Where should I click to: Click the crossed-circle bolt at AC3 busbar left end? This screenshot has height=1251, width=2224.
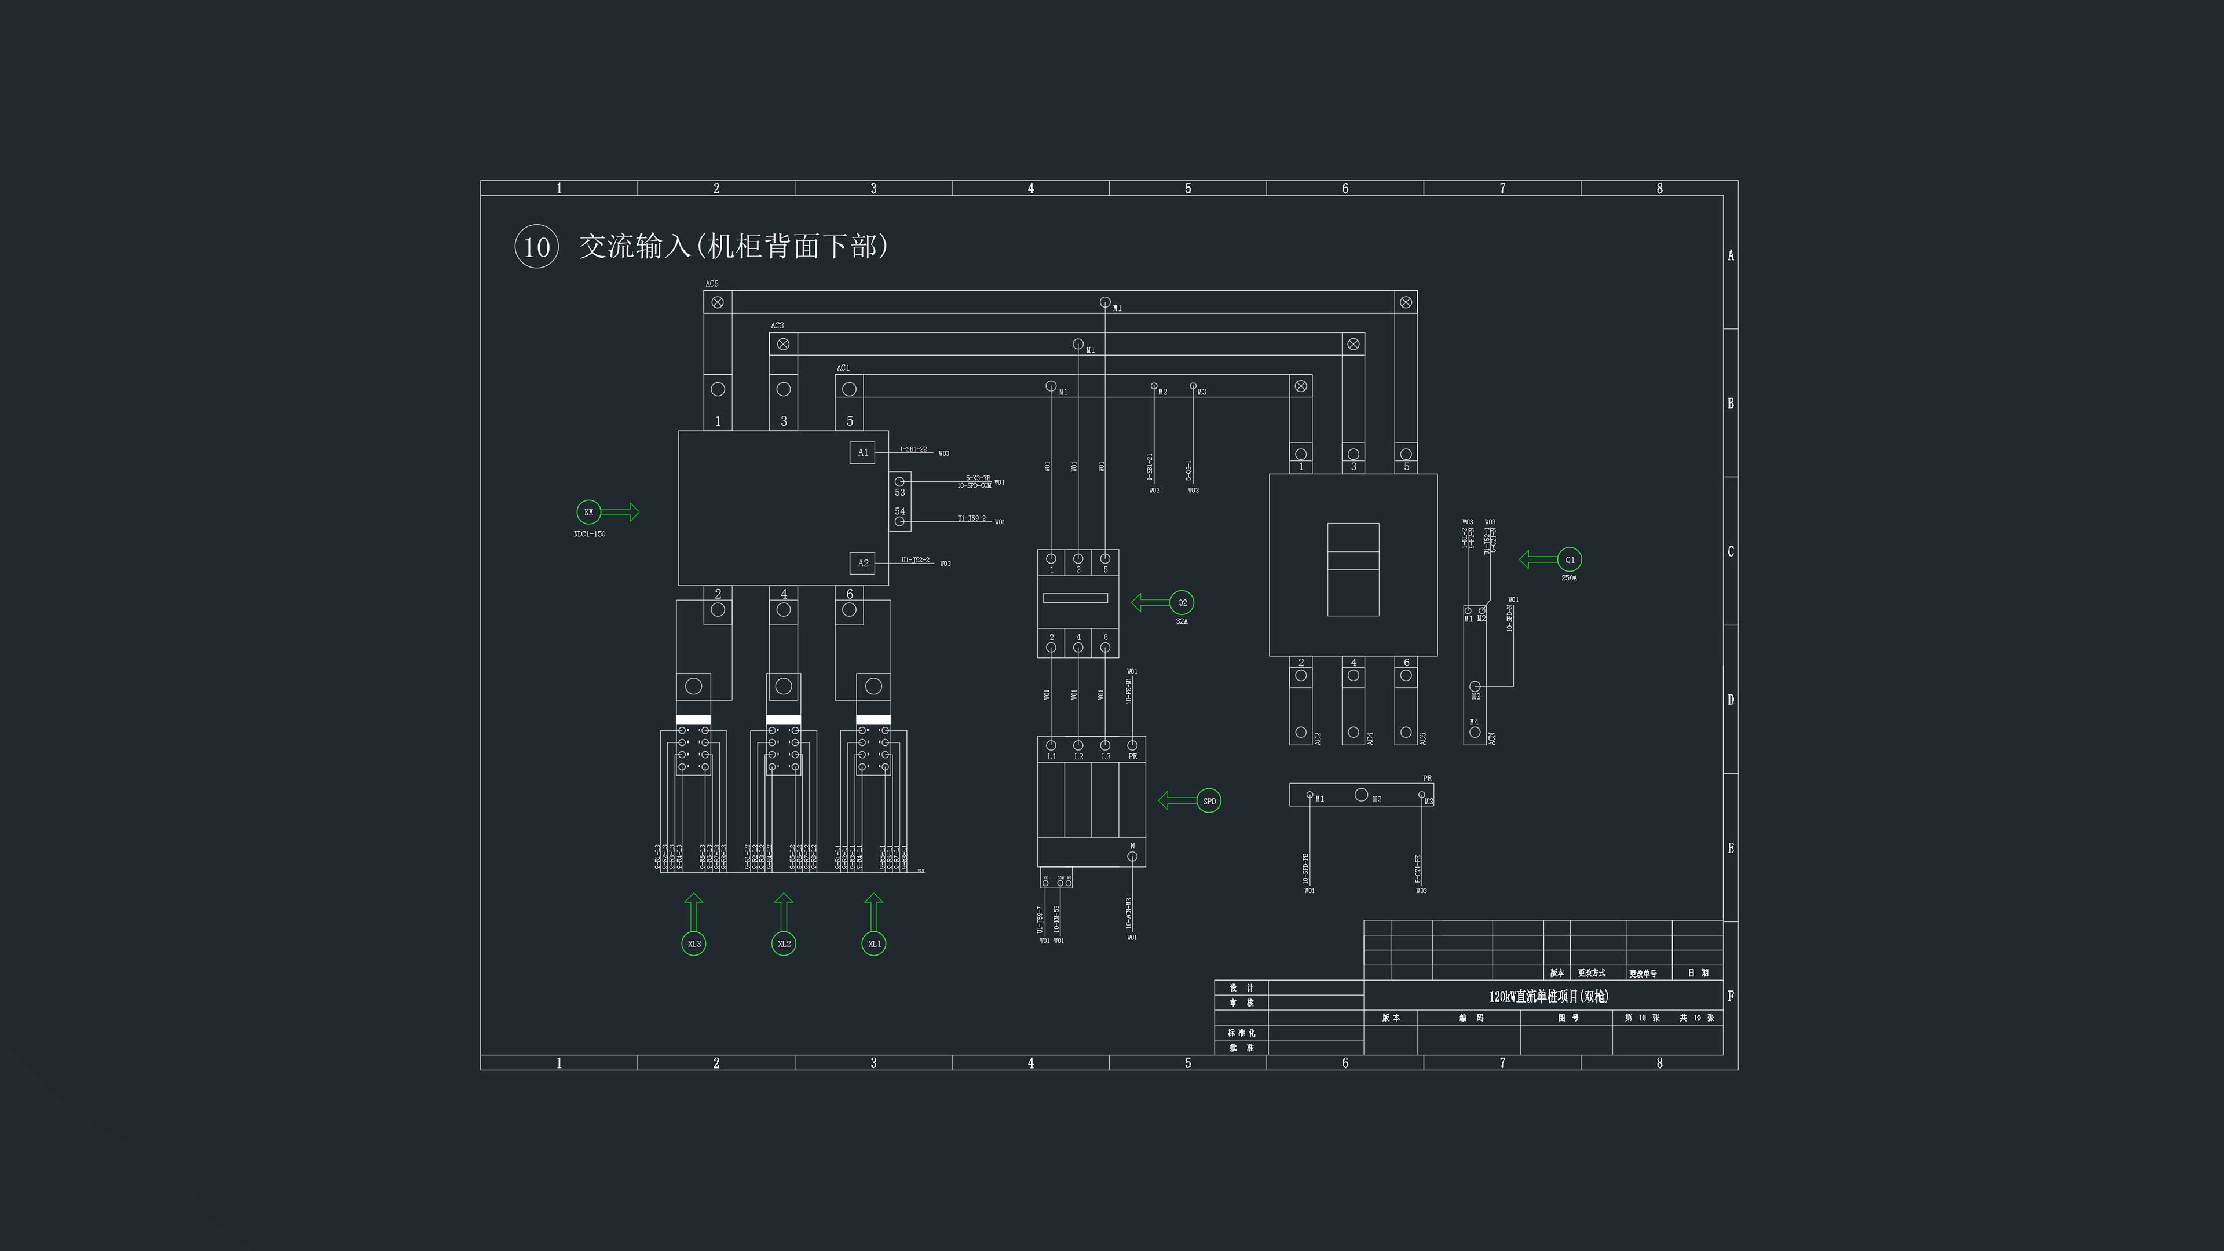[x=783, y=343]
